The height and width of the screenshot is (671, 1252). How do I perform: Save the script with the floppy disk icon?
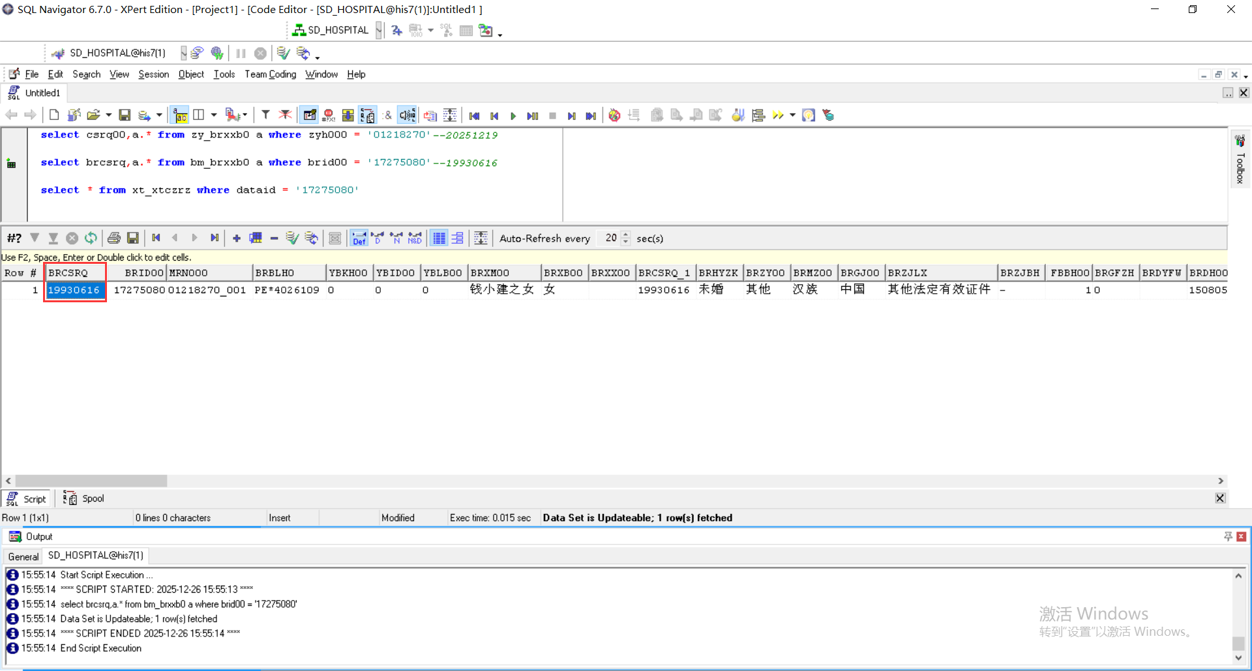coord(125,115)
